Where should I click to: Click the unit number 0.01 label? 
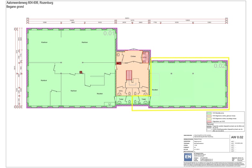tap(109, 33)
